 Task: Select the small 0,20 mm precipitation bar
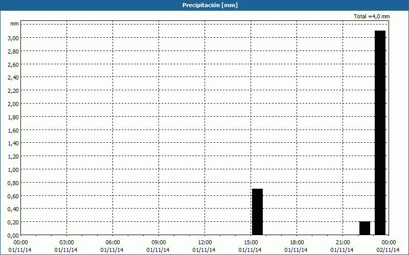tap(365, 228)
